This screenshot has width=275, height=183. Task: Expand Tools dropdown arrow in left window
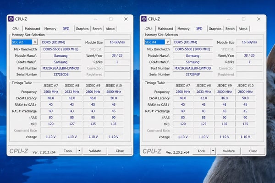[x=79, y=151]
